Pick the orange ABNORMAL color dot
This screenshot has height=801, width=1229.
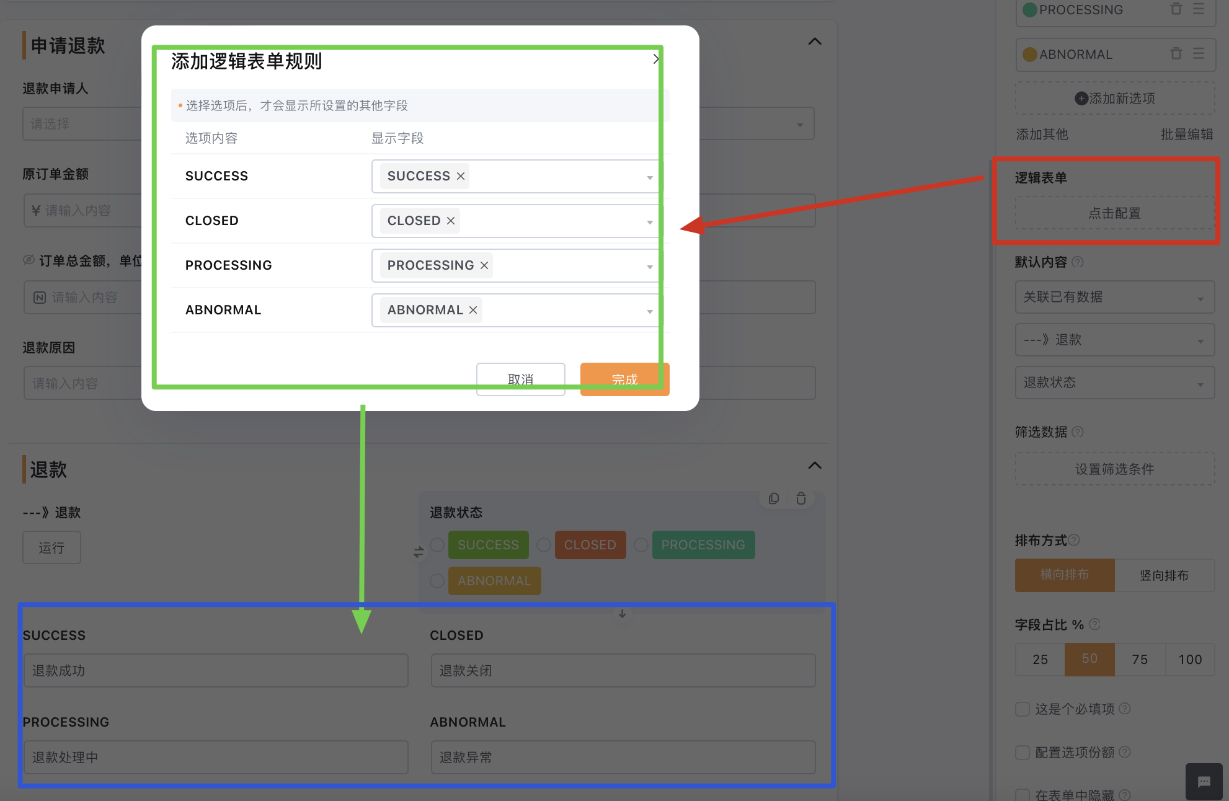pos(1030,55)
